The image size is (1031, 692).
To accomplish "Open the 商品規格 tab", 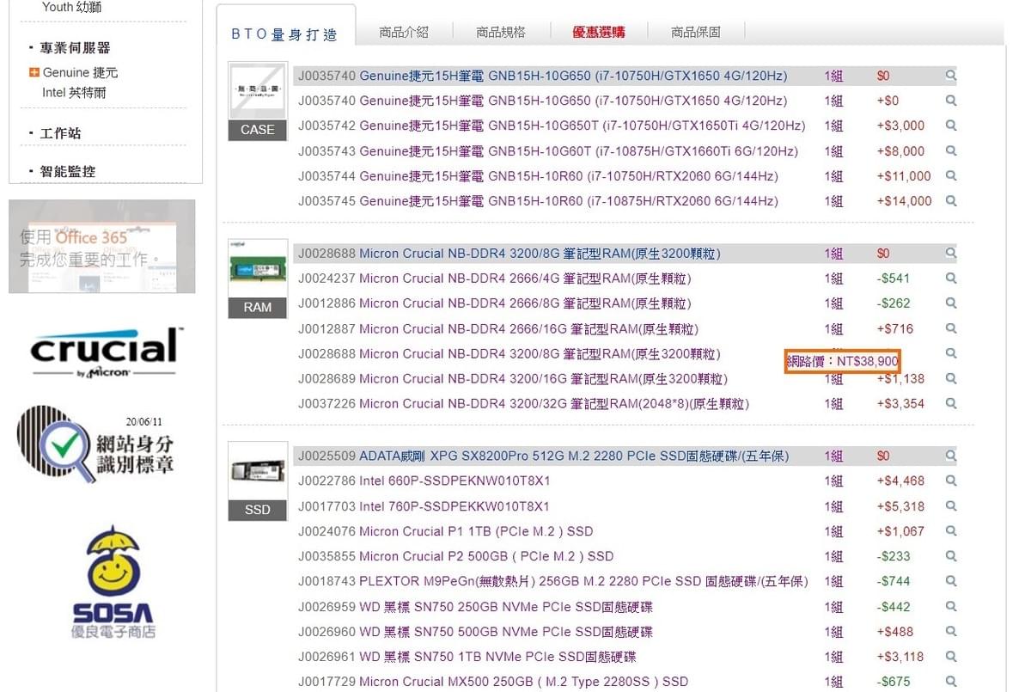I will coord(501,32).
